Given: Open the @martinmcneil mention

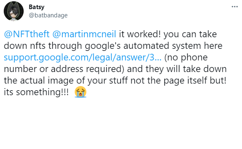Looking at the screenshot, I should click(x=84, y=34).
